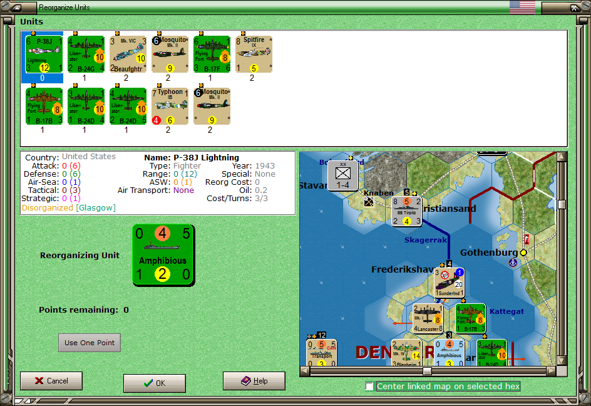Screen dimensions: 591x406
Task: Click the Frederikshavn label on the map
Action: point(403,269)
